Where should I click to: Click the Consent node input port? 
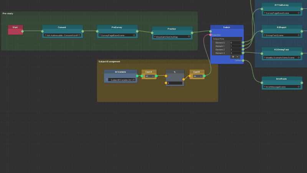(x=42, y=31)
